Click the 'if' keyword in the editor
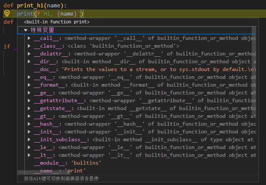 (7, 46)
